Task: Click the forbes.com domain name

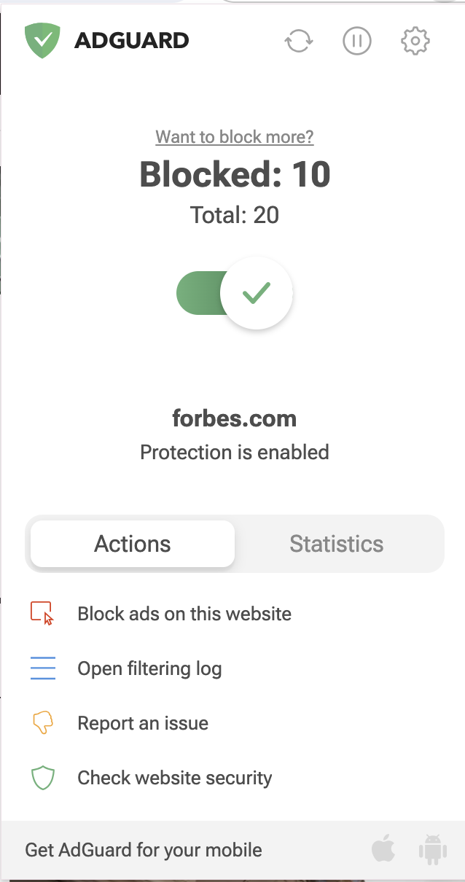Action: coord(235,418)
